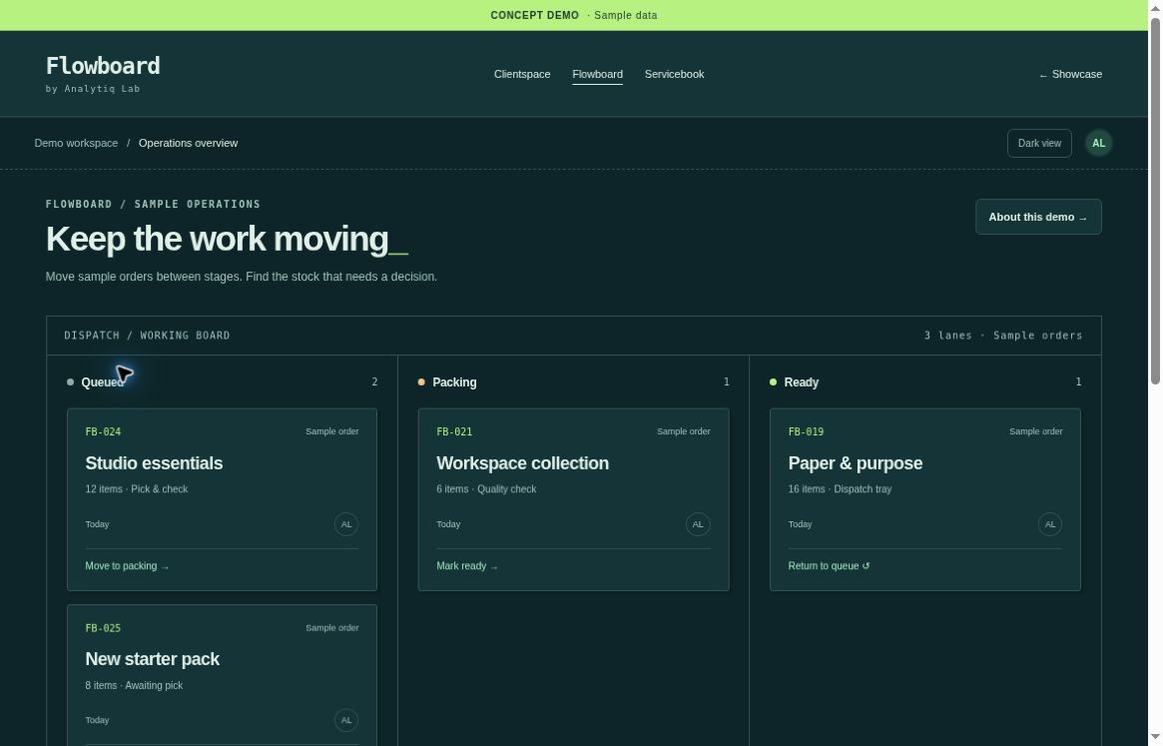Select the Flowboard nav item
Image resolution: width=1163 pixels, height=746 pixels.
coord(597,74)
